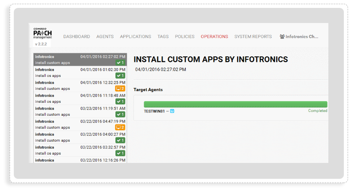Open the SYSTEM REPORTS tab
356x188 pixels.
click(253, 36)
